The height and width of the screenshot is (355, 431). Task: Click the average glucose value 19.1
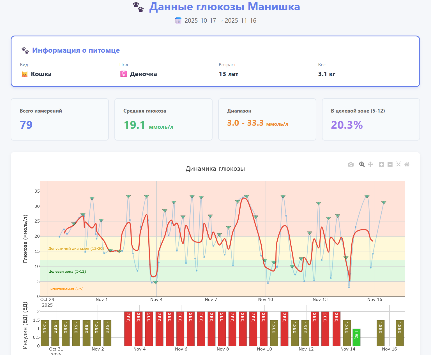click(135, 125)
